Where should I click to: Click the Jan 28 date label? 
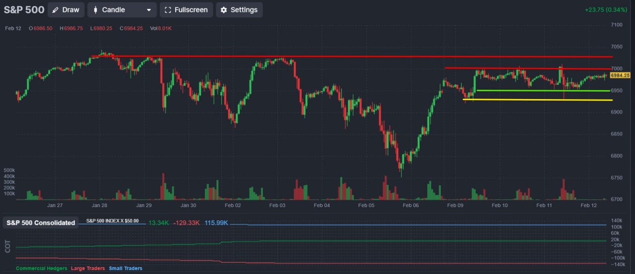coord(99,205)
